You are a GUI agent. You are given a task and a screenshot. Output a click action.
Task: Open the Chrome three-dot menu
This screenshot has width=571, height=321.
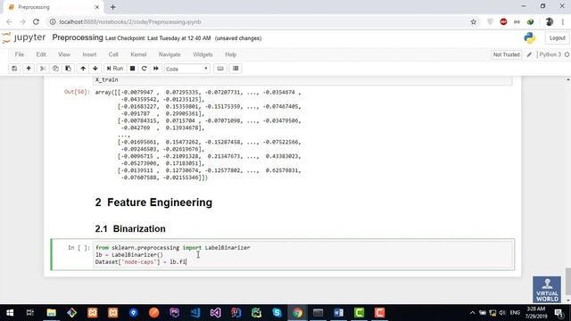click(x=563, y=21)
